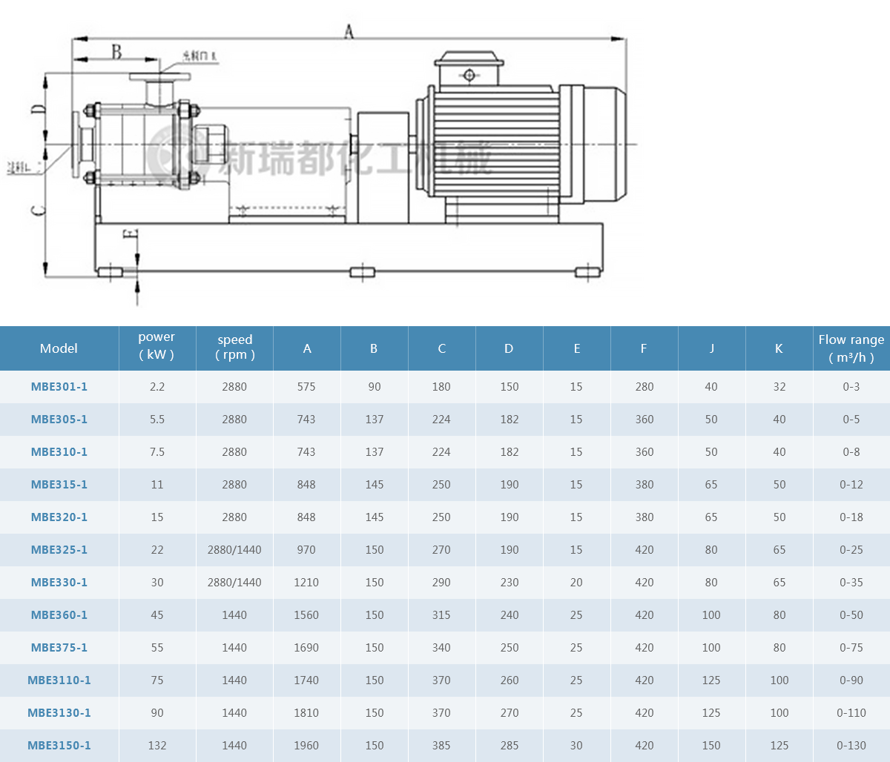Click the MBE3150-1 model name
The width and height of the screenshot is (890, 762).
coord(59,746)
